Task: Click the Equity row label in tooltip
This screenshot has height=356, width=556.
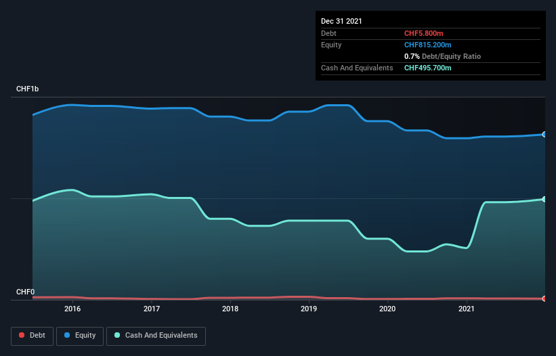Action: click(331, 45)
